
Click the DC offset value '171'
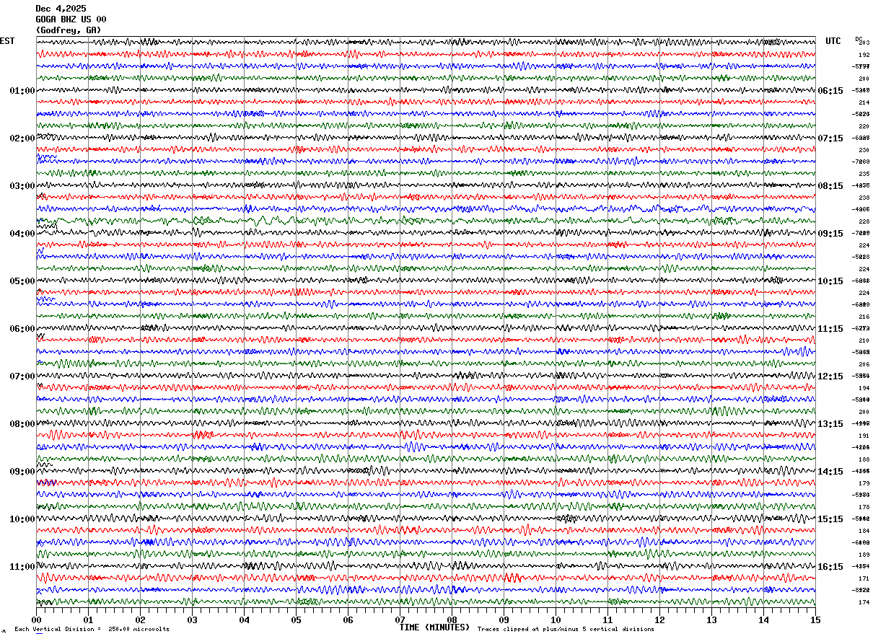[x=864, y=578]
